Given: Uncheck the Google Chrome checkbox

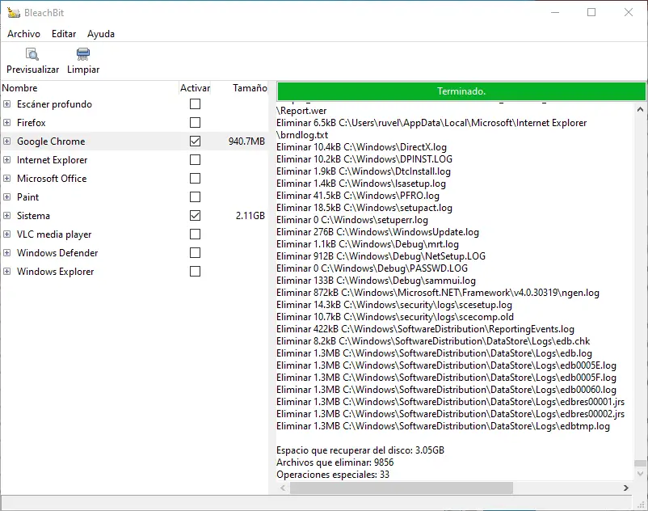Looking at the screenshot, I should (x=195, y=141).
